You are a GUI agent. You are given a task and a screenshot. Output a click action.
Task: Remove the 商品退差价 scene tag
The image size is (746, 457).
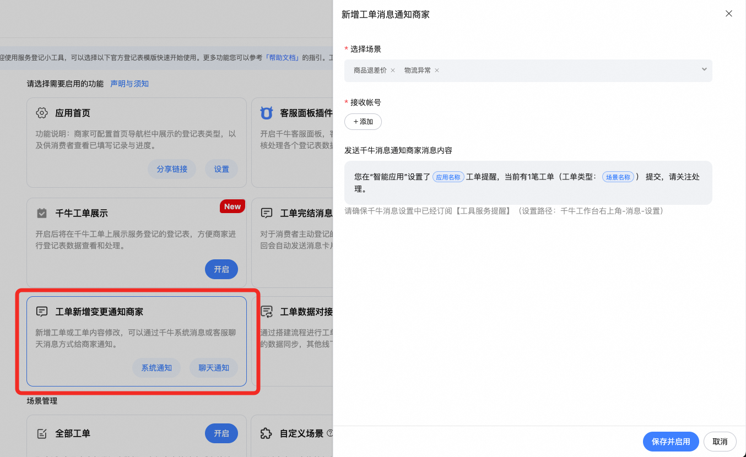click(x=393, y=70)
